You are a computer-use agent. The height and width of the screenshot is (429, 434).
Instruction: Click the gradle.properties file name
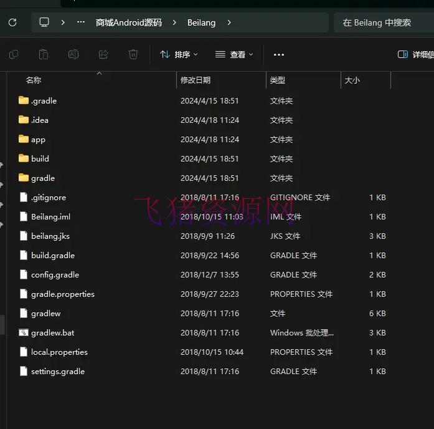pos(63,294)
